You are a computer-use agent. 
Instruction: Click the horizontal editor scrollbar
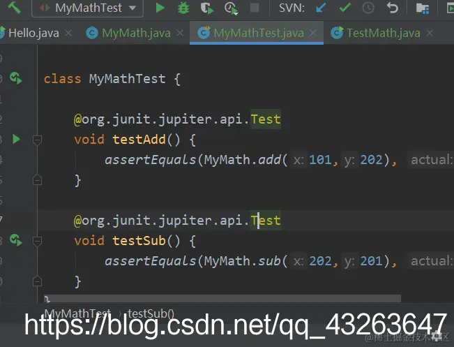point(222,298)
